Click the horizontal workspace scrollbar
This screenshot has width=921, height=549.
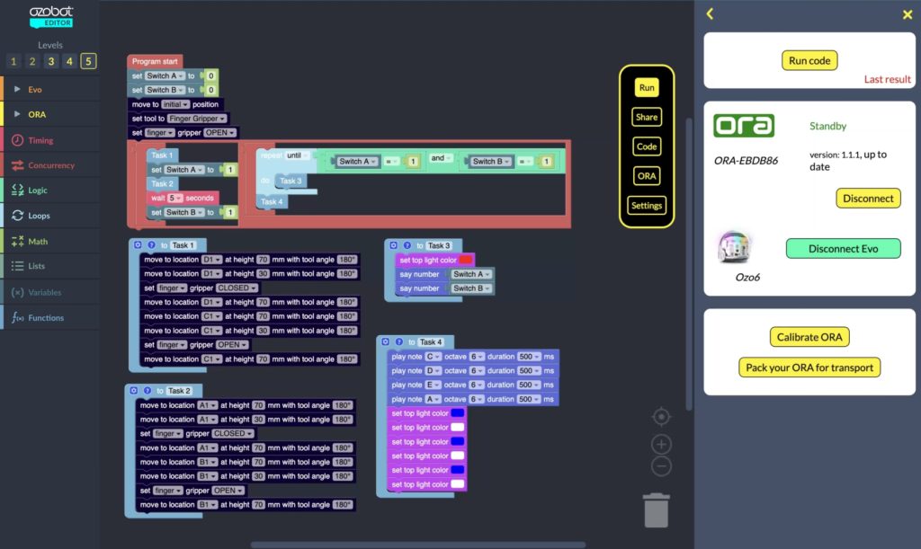(418, 545)
